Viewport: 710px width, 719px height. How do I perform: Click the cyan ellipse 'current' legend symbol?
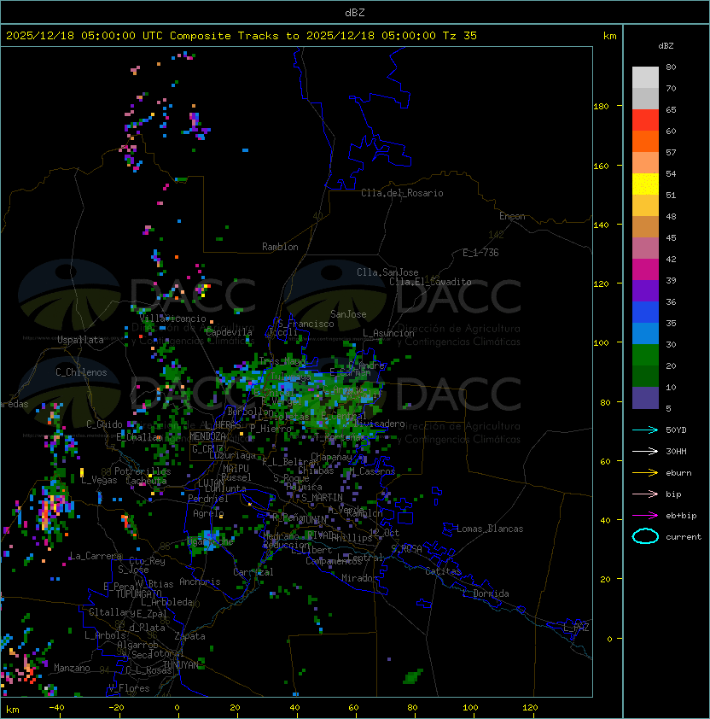click(x=645, y=536)
